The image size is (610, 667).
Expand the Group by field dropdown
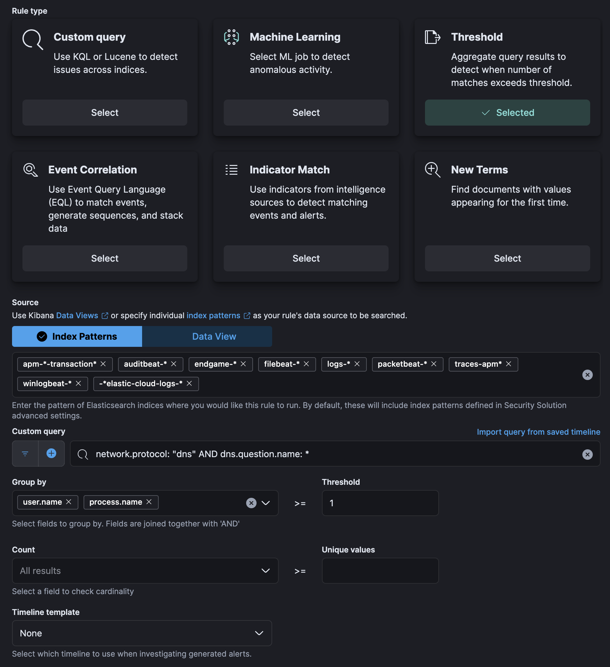pyautogui.click(x=266, y=503)
